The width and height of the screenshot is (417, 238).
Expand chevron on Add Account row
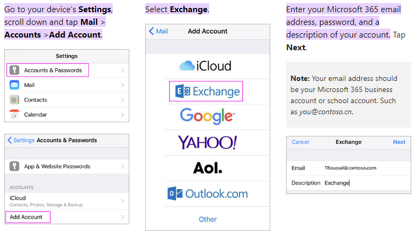(122, 217)
